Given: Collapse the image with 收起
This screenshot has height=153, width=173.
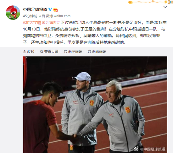Looking at the screenshot, I should tap(29, 52).
